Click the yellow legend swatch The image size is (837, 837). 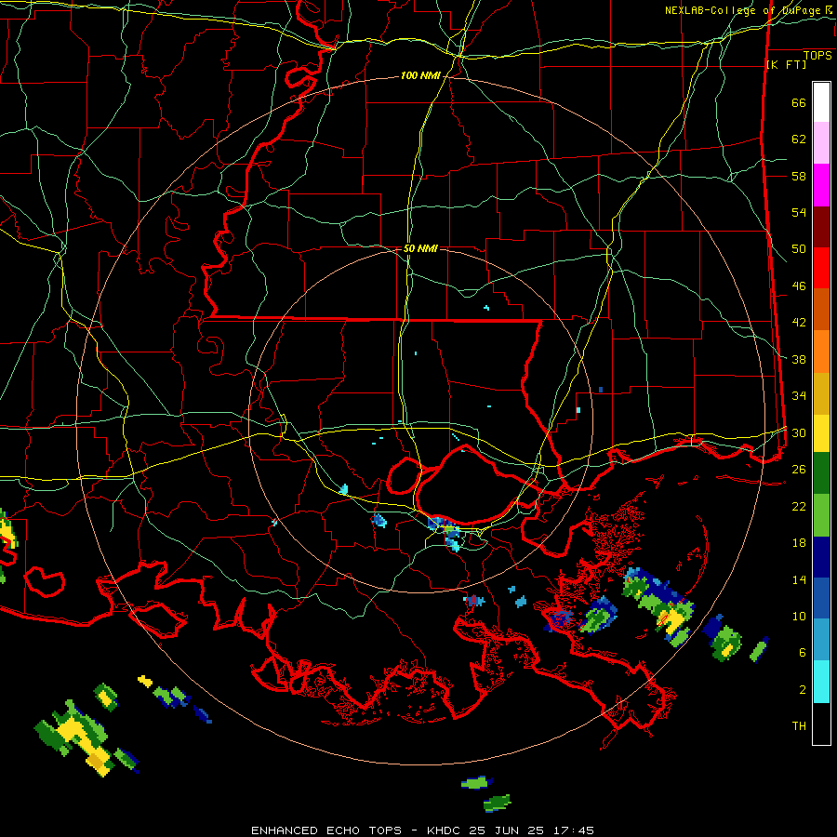pos(821,433)
